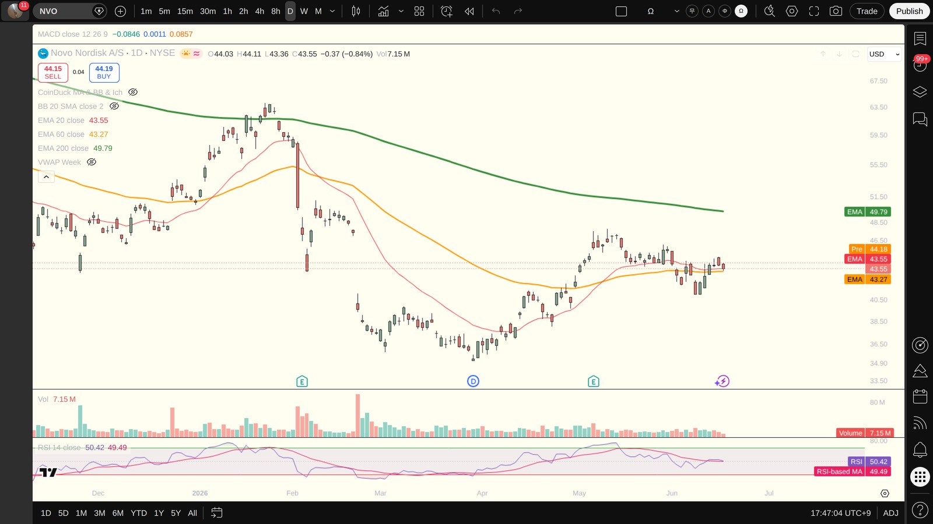
Task: Toggle the round A button in toolbar
Action: point(708,11)
